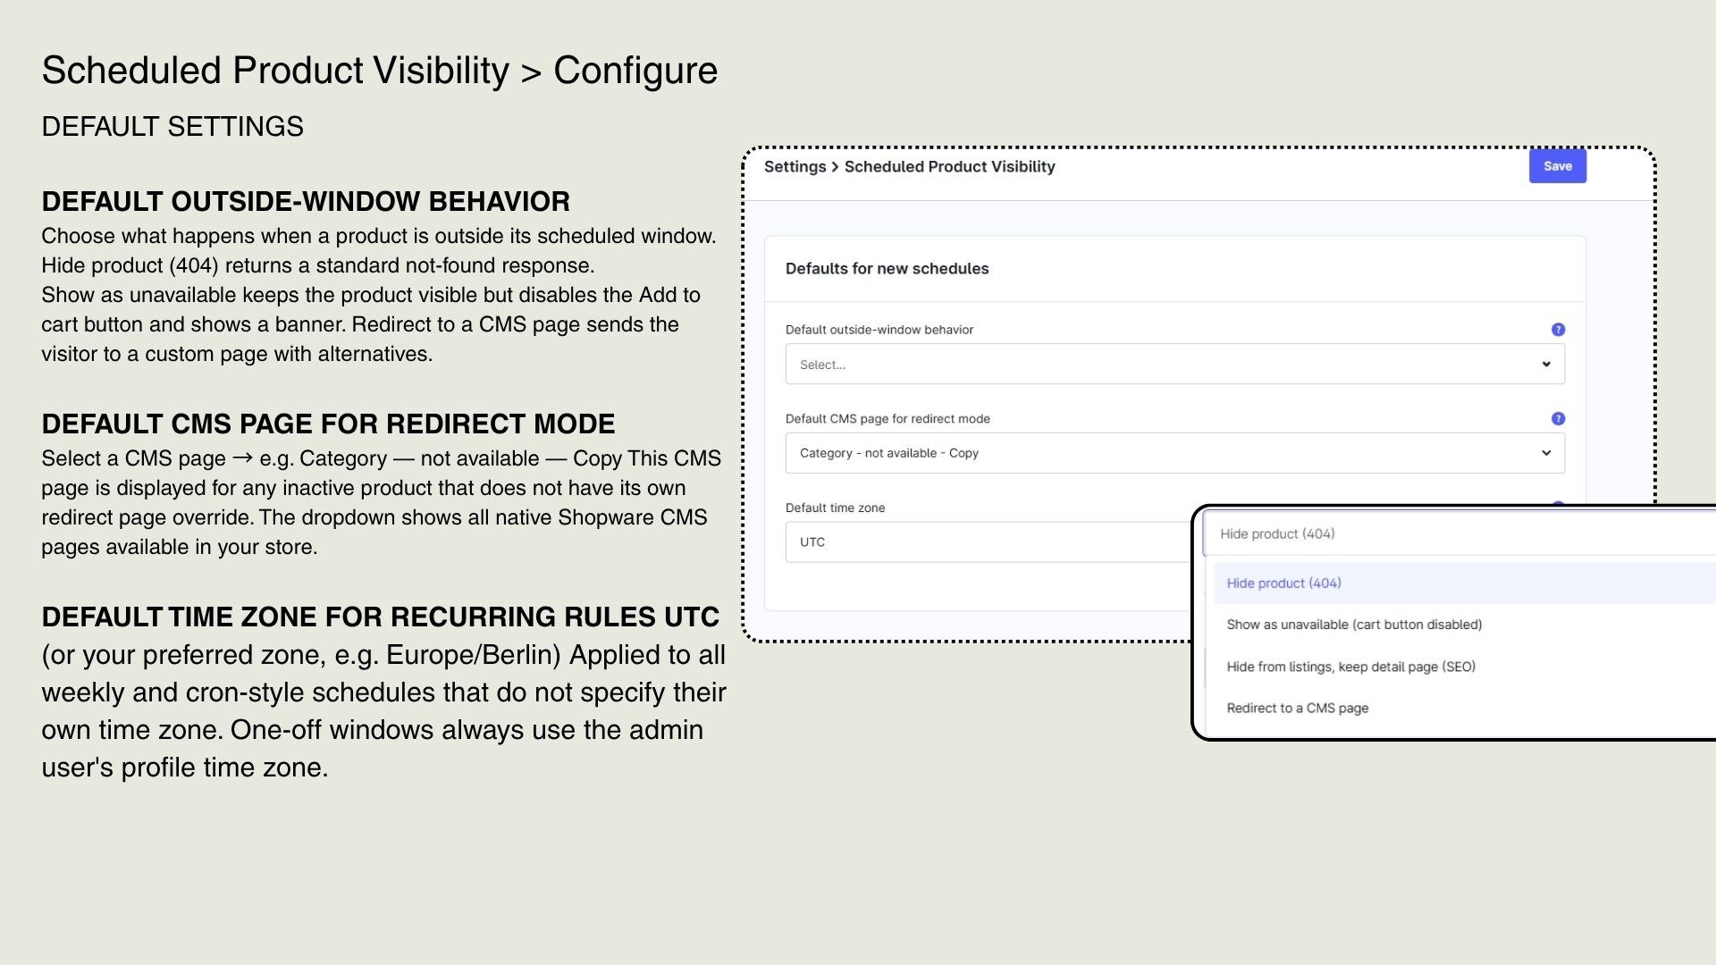Click chevron arrow of outside-window behavior select
Image resolution: width=1716 pixels, height=965 pixels.
[x=1545, y=364]
